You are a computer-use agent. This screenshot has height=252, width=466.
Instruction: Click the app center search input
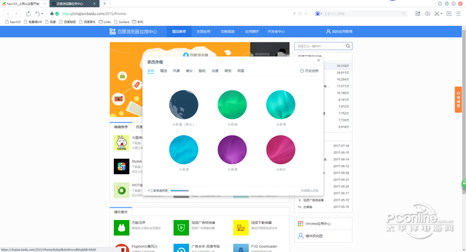pos(319,46)
